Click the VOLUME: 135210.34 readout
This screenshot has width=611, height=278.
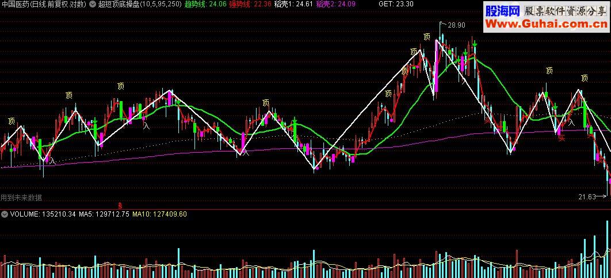[43, 214]
